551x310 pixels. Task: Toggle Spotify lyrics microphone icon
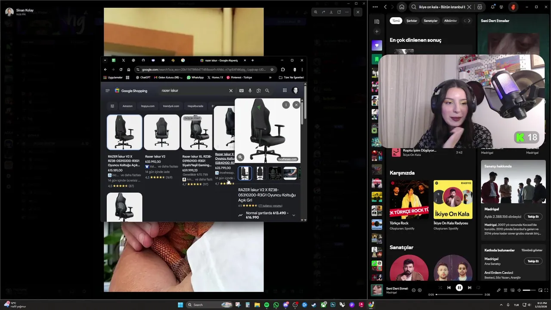(498, 290)
